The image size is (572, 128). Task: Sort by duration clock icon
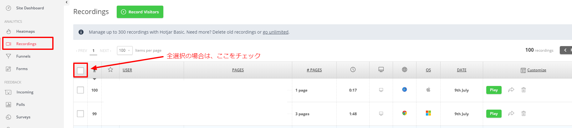[353, 70]
